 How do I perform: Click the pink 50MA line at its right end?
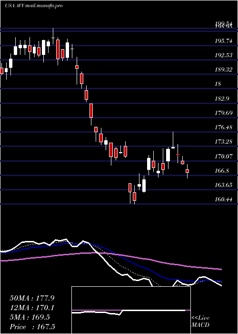pos(220,269)
